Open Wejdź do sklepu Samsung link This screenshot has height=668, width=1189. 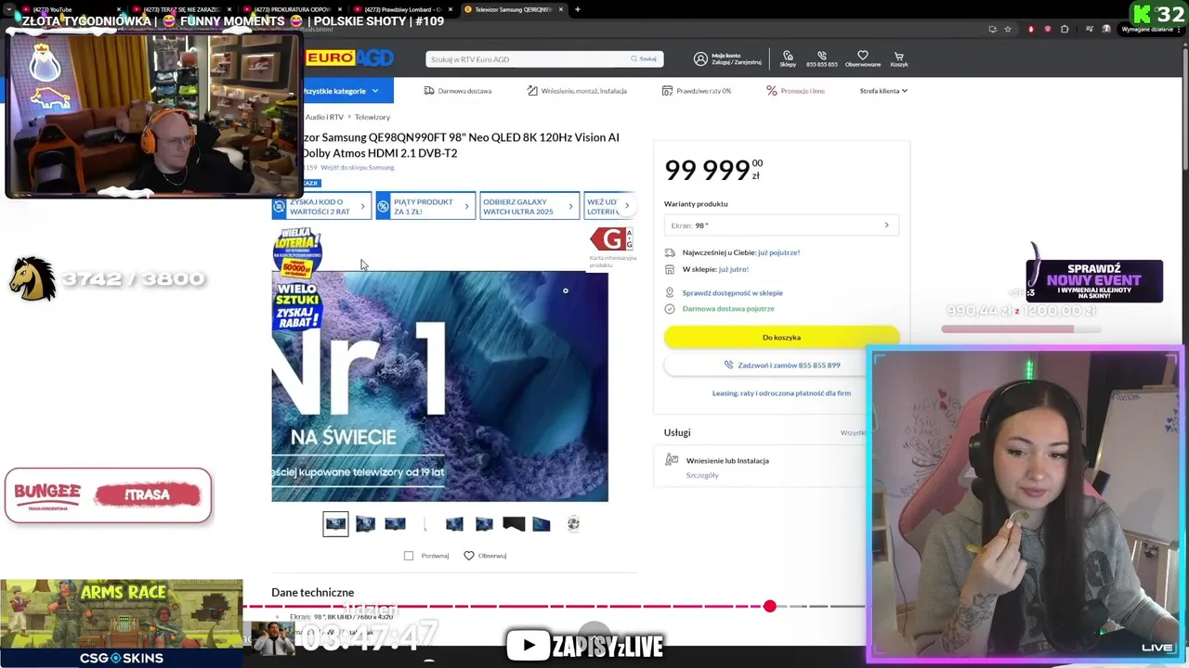tap(358, 168)
